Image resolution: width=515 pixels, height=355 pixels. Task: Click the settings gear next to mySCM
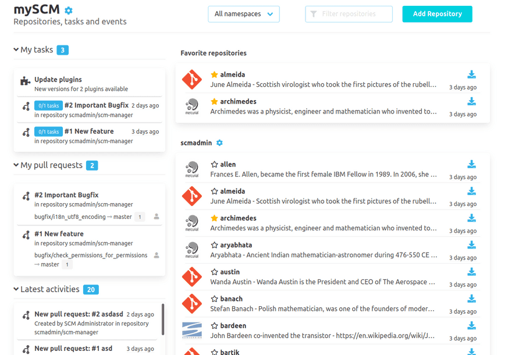pos(69,10)
